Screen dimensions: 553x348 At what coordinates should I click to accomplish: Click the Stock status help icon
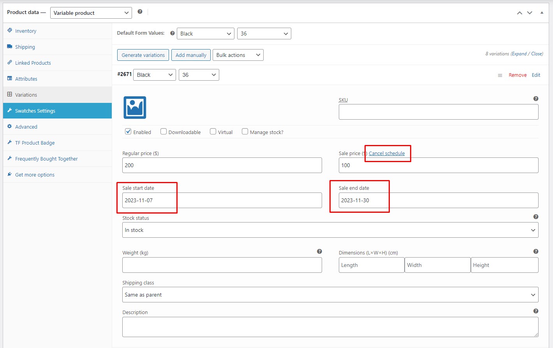[x=536, y=217]
